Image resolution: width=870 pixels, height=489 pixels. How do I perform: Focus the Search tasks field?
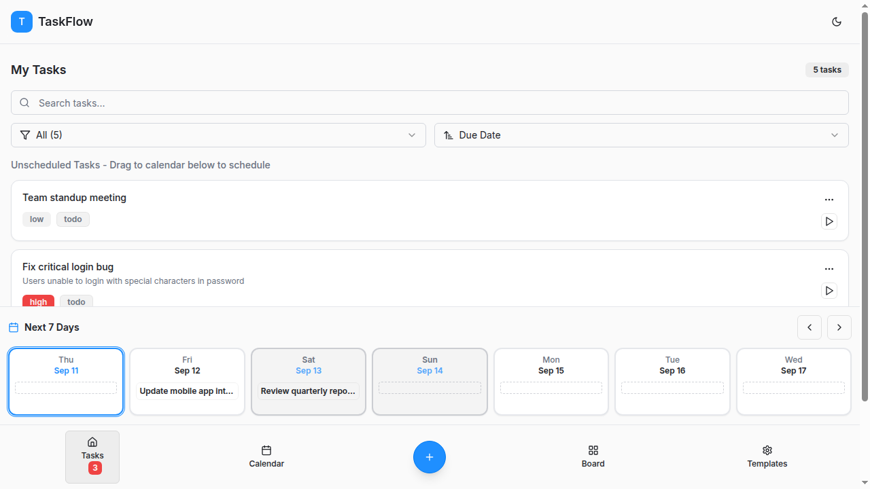pos(430,103)
